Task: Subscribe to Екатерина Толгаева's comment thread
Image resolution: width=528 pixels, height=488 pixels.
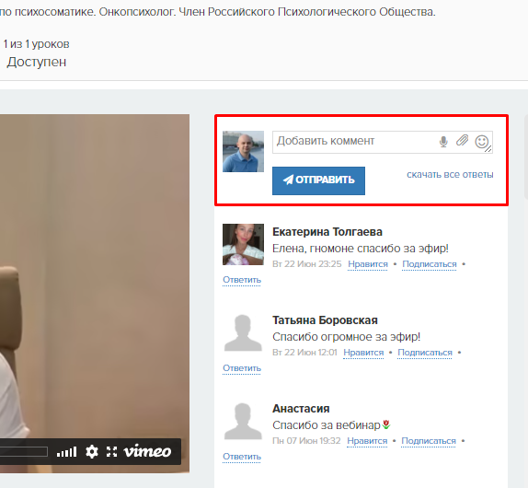Action: (x=430, y=264)
